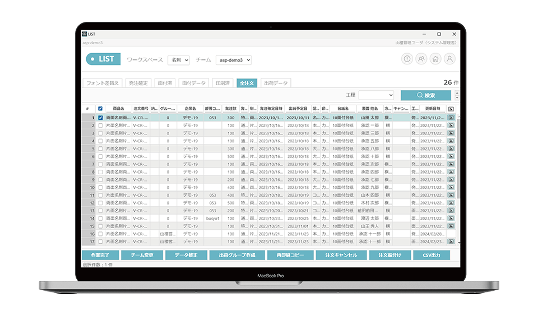
Task: Click image column header icon
Action: [451, 109]
